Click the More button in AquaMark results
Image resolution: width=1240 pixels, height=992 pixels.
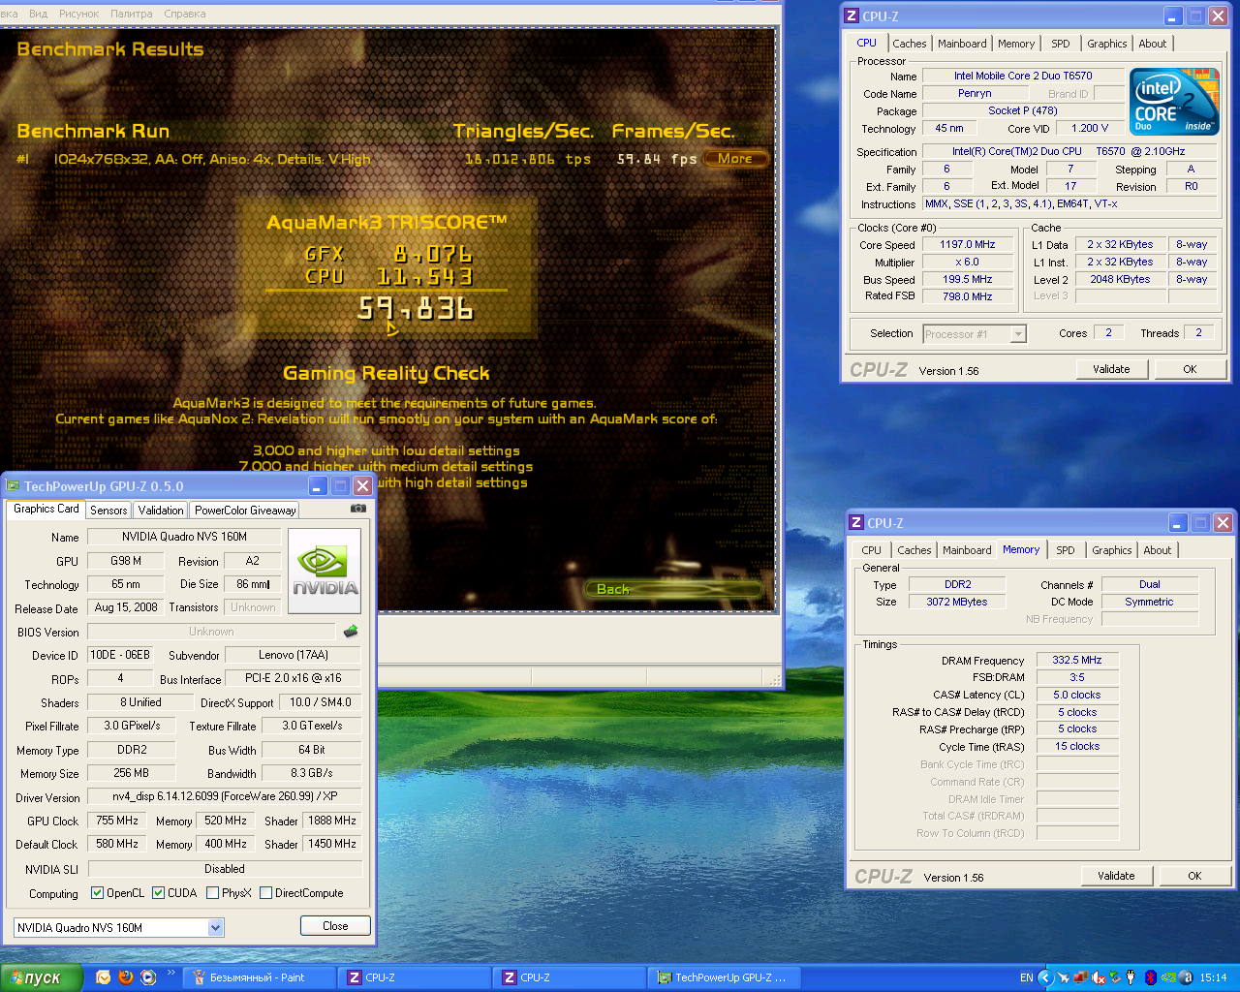coord(735,159)
